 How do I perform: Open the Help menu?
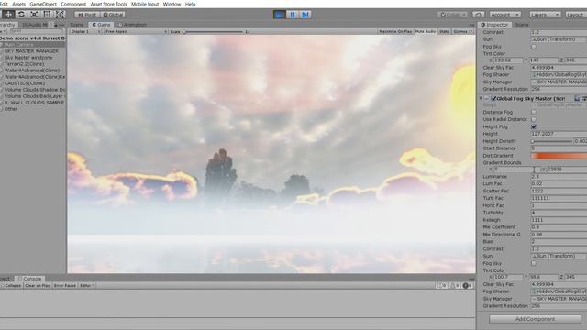click(x=190, y=4)
